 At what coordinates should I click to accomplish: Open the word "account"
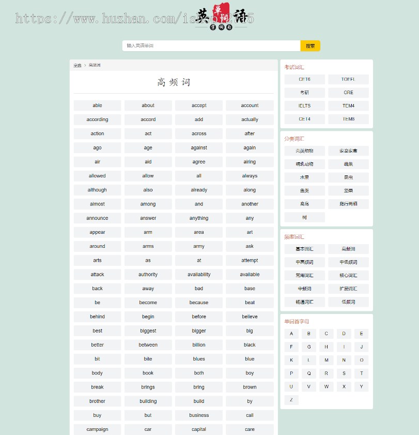250,106
